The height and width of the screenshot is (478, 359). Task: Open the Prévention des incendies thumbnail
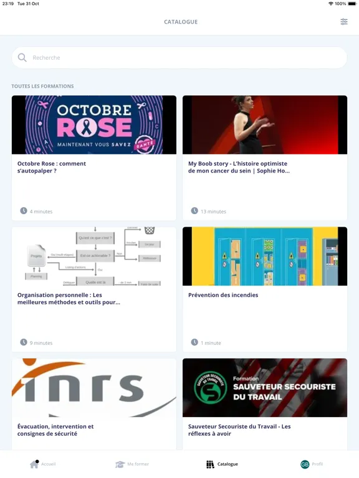pos(265,256)
